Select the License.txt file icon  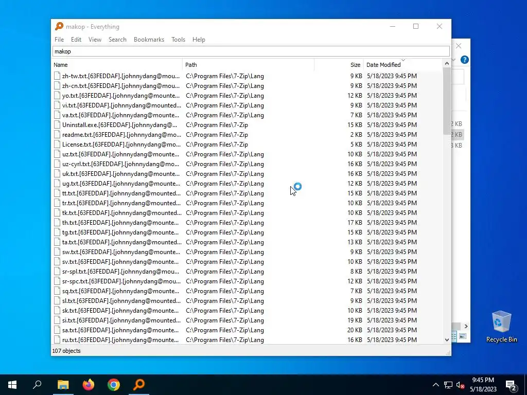click(57, 145)
